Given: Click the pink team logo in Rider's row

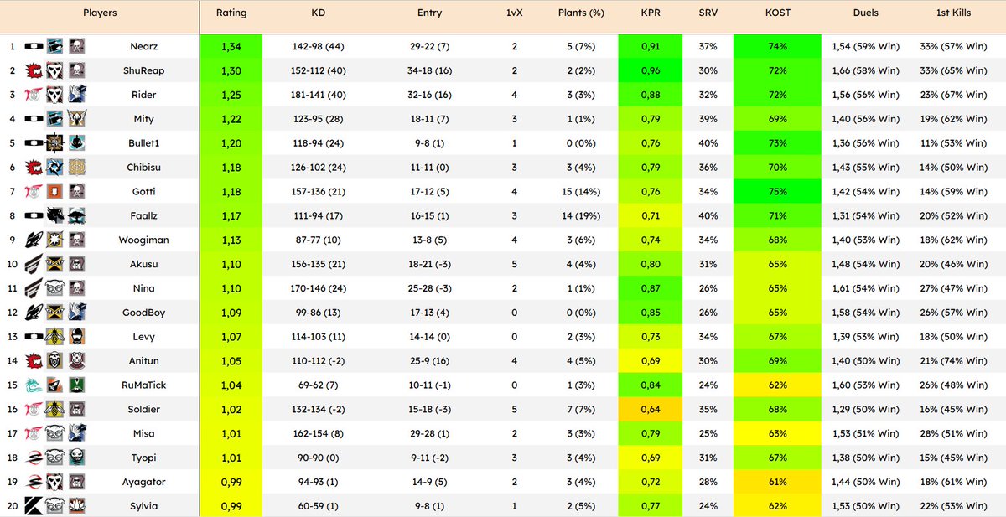Looking at the screenshot, I should tap(34, 96).
